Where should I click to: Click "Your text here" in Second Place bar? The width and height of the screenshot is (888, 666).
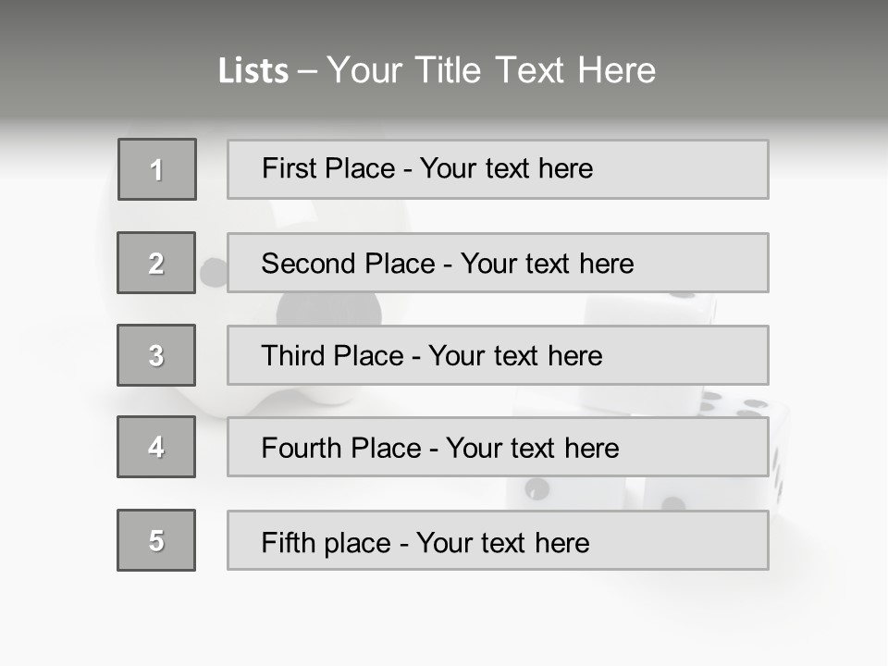[x=547, y=264]
